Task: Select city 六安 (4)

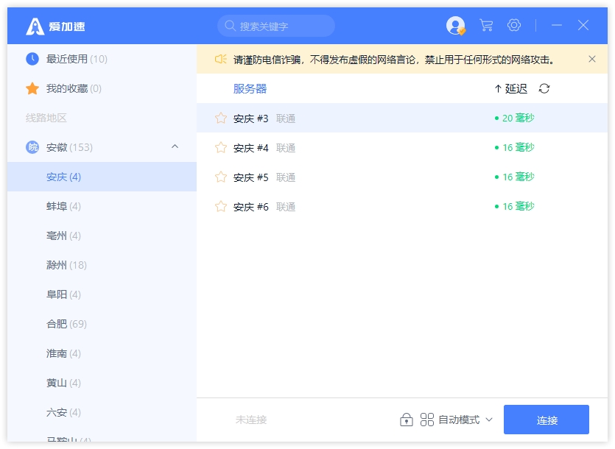Action: click(102, 412)
